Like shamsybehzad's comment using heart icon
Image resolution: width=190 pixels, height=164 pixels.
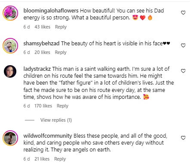coord(183,45)
